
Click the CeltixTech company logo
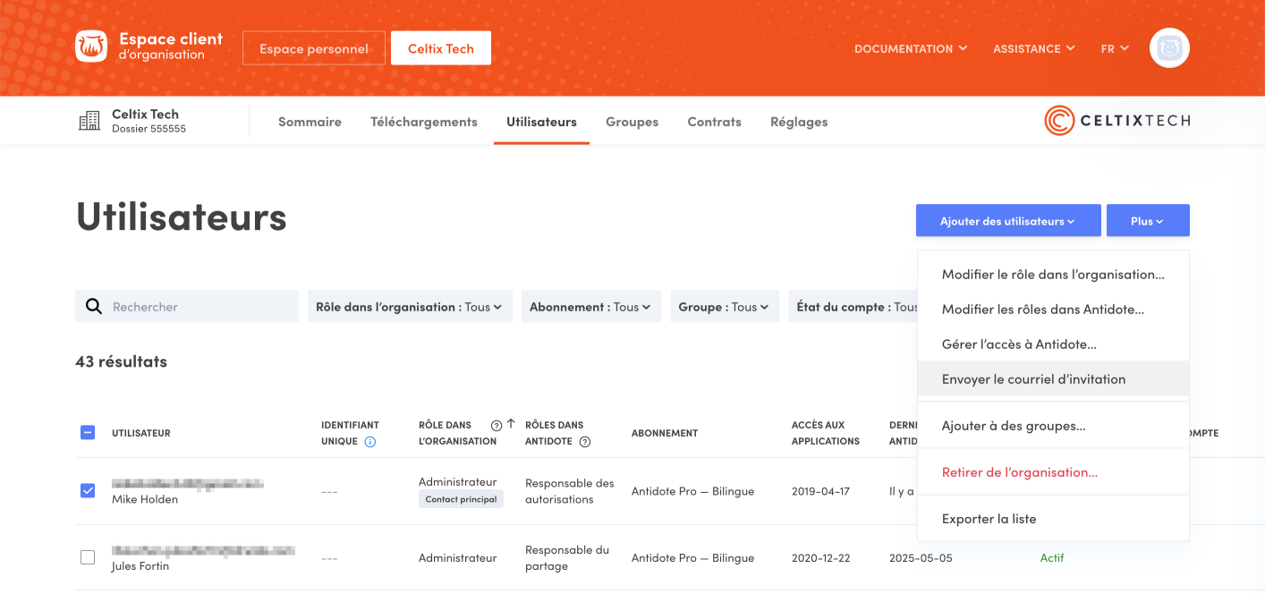pyautogui.click(x=1116, y=121)
